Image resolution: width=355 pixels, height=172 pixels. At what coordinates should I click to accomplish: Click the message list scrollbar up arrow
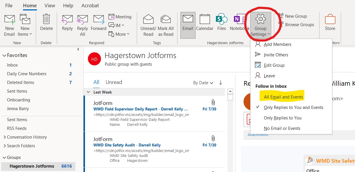click(x=230, y=91)
